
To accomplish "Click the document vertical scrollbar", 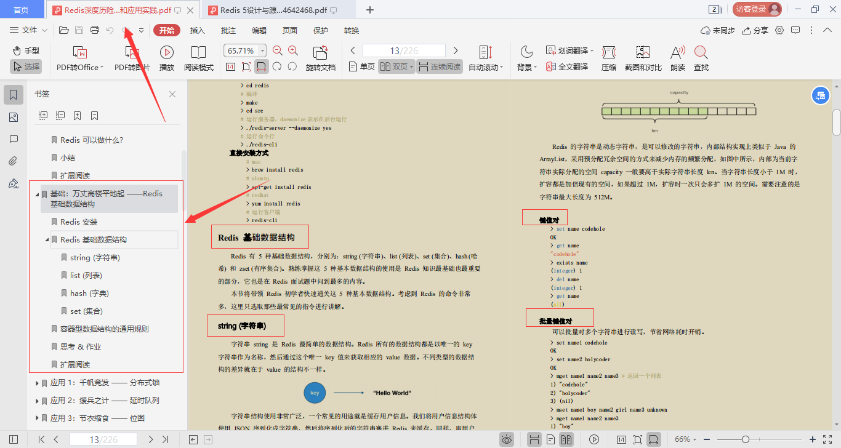I will coord(837,122).
